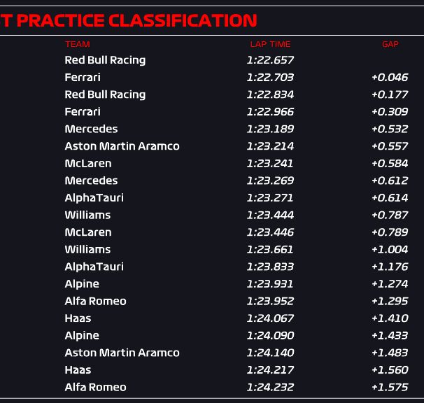
Task: Select the LAP TIME column header
Action: point(270,44)
